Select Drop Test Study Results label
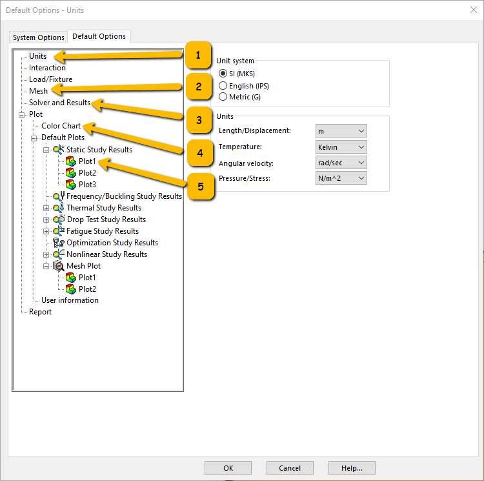The height and width of the screenshot is (481, 484). (106, 220)
